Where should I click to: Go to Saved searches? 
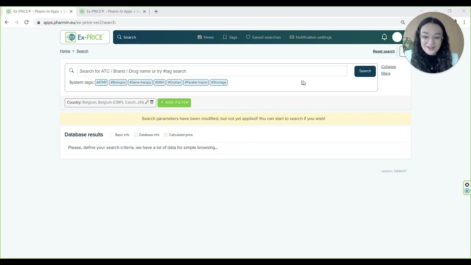(263, 37)
